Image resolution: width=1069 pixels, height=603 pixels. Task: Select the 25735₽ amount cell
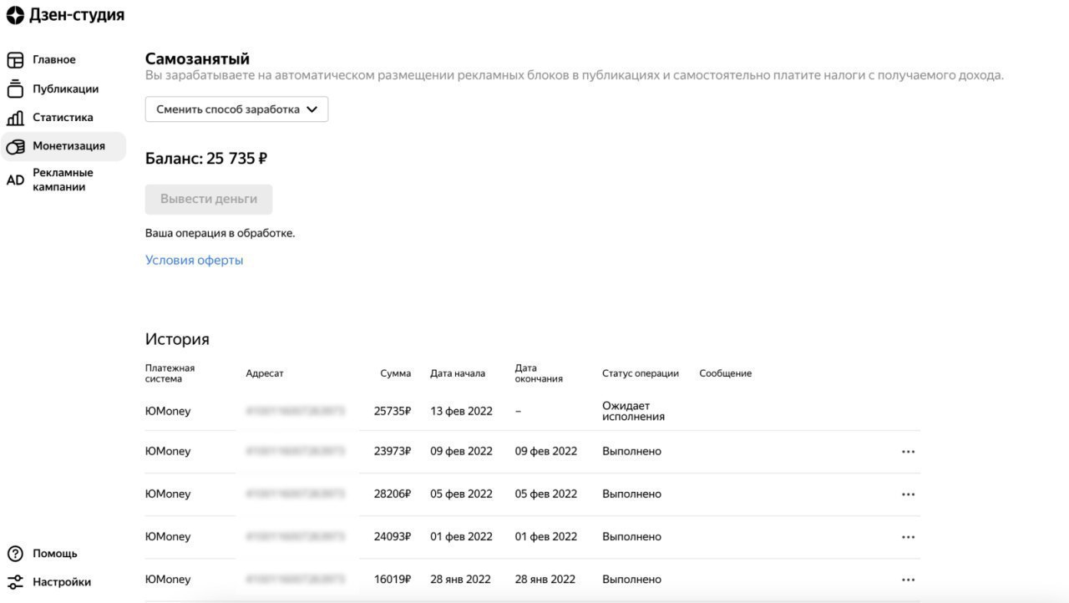393,411
